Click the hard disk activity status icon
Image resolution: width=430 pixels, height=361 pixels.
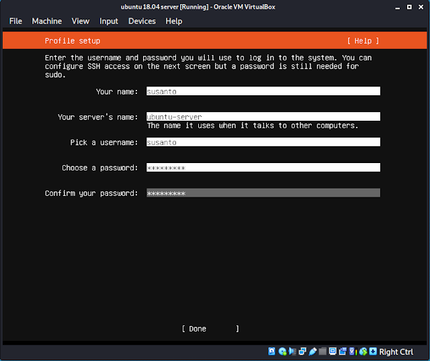[x=271, y=352]
